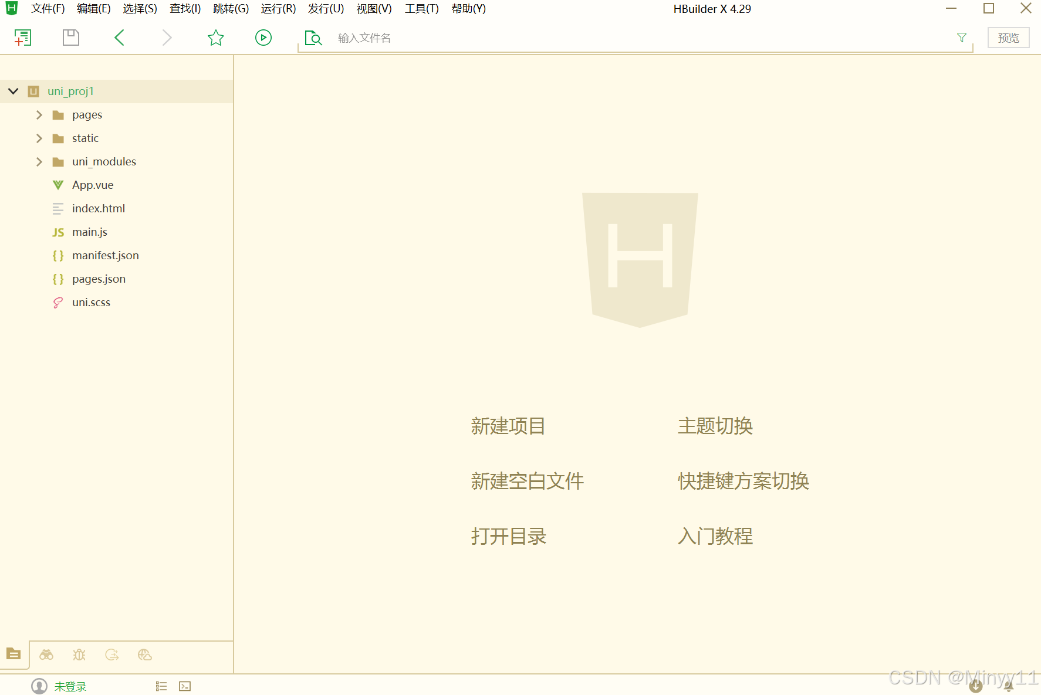Click the bookmark star icon
This screenshot has width=1041, height=695.
[216, 38]
